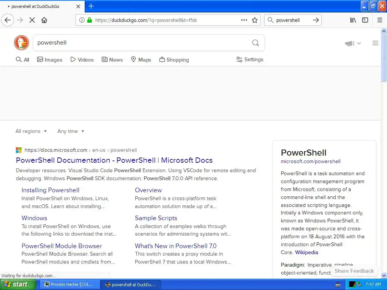
Task: Click the green padlock security icon
Action: pyautogui.click(x=90, y=20)
